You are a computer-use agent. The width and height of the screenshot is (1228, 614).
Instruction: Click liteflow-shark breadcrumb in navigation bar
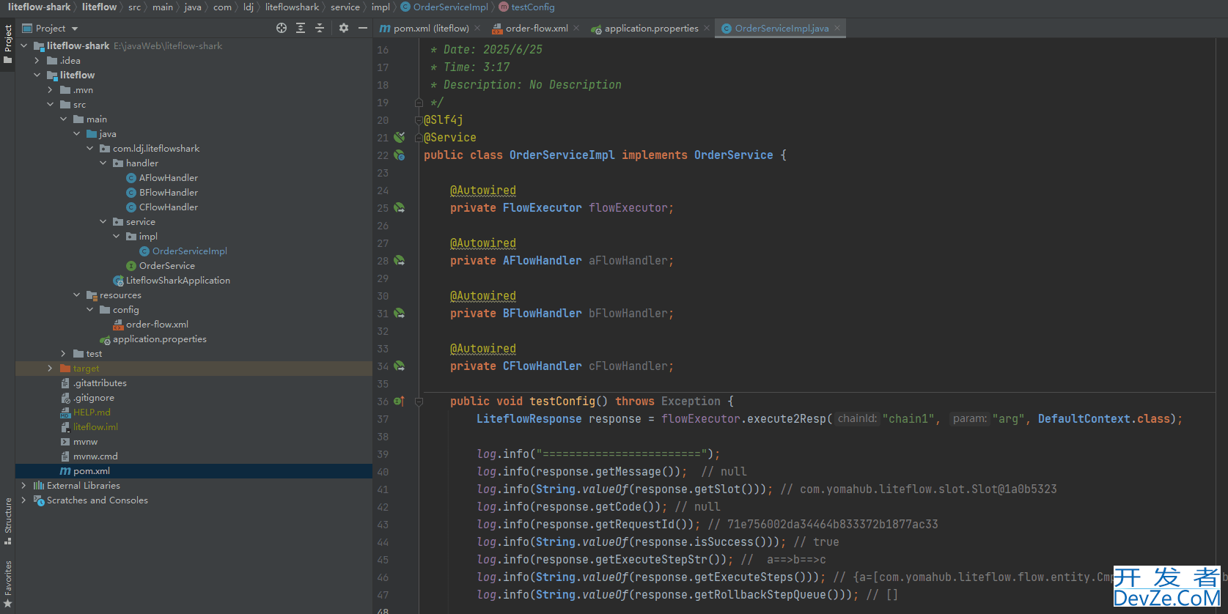[x=39, y=7]
